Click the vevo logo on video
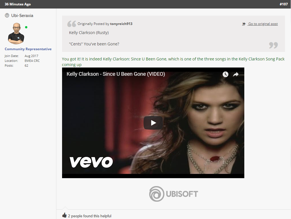The width and height of the screenshot is (291, 219). click(91, 162)
